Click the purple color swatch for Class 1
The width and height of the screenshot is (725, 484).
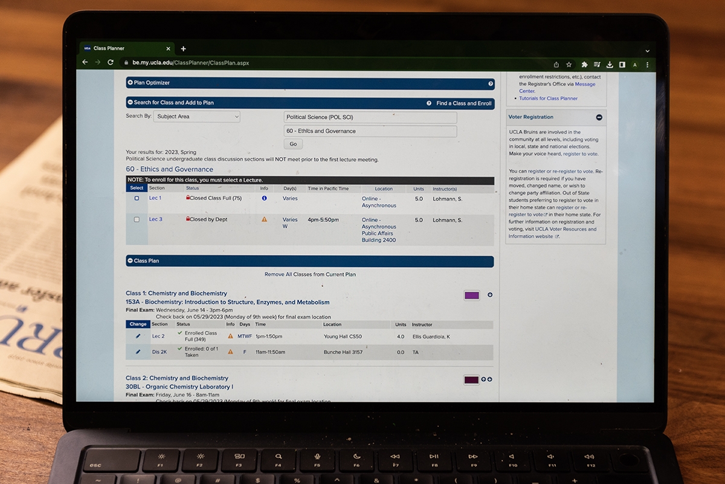pyautogui.click(x=472, y=295)
